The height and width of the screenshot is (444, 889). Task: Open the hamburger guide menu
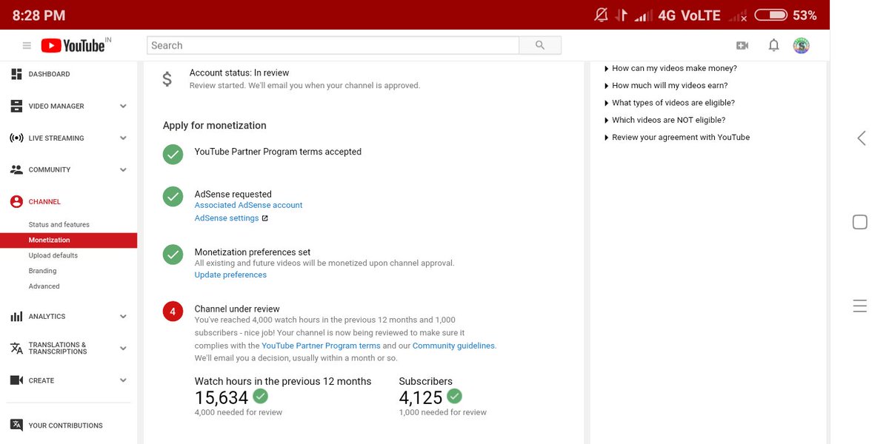pos(27,46)
